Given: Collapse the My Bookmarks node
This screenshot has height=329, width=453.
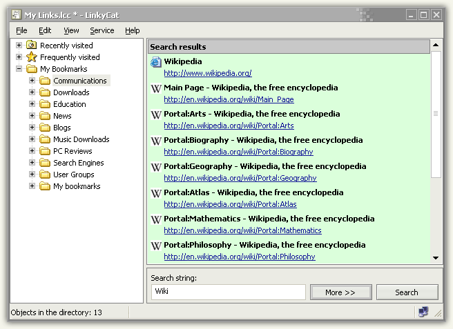Looking at the screenshot, I should click(19, 69).
